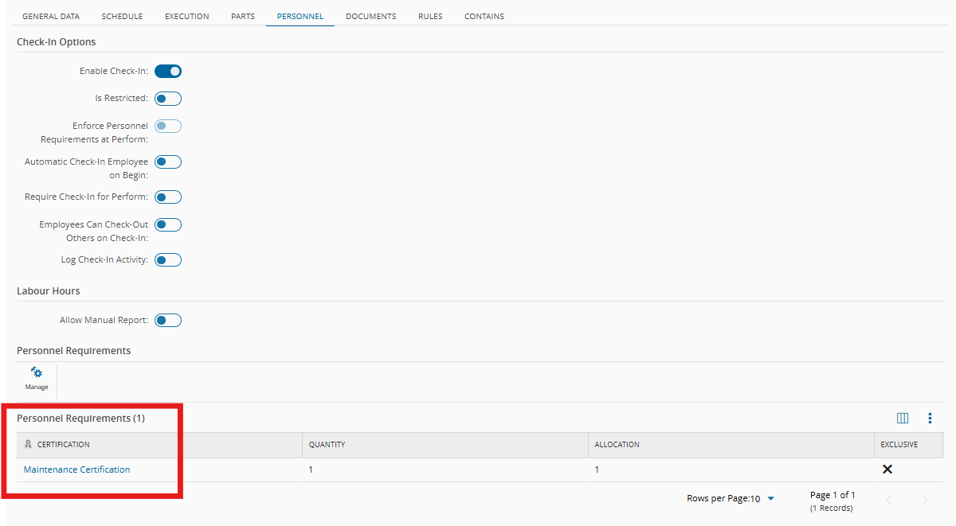Image resolution: width=956 pixels, height=526 pixels.
Task: Click the 'Labour Hours' section heading
Action: (49, 291)
